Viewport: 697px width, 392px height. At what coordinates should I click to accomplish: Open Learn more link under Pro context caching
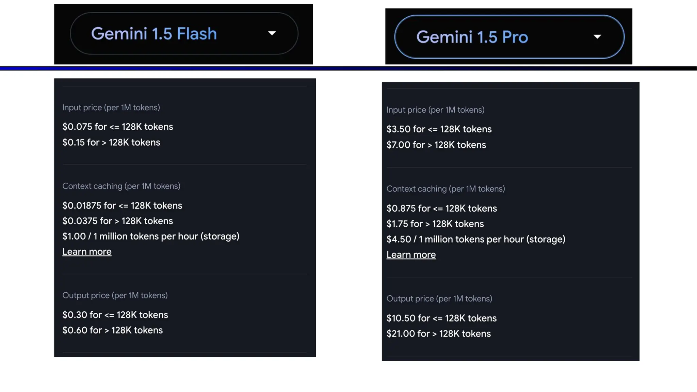[411, 255]
